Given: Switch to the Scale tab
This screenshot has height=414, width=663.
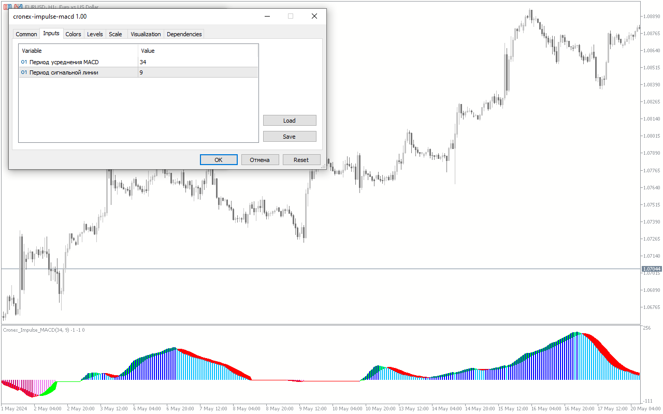Looking at the screenshot, I should tap(116, 34).
